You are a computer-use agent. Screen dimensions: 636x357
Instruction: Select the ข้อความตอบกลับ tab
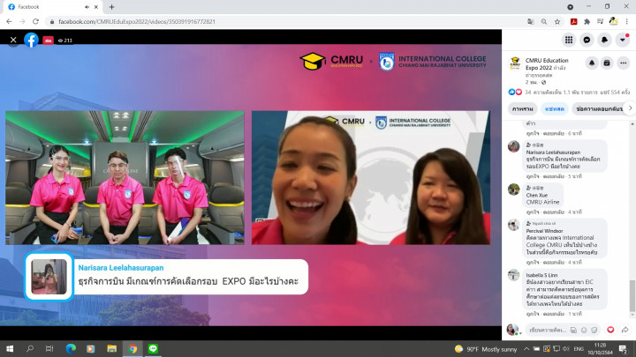[x=600, y=109]
